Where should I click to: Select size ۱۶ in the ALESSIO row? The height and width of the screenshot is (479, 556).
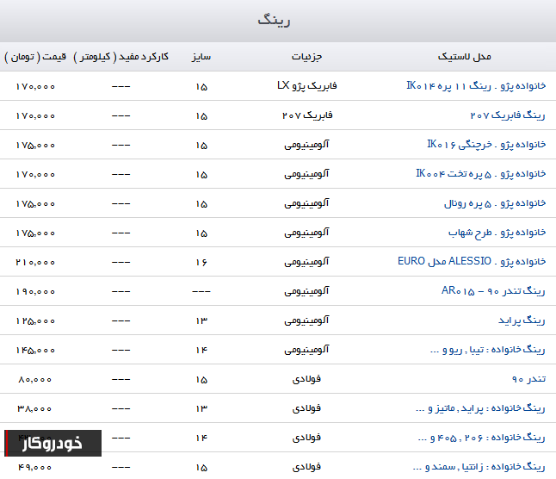tap(201, 262)
